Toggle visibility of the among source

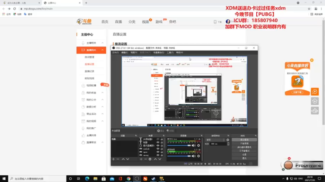click(x=158, y=155)
